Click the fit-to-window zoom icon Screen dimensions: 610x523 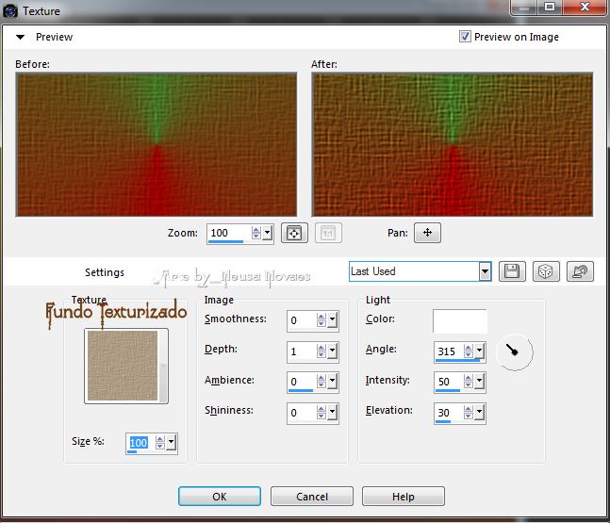(x=294, y=233)
